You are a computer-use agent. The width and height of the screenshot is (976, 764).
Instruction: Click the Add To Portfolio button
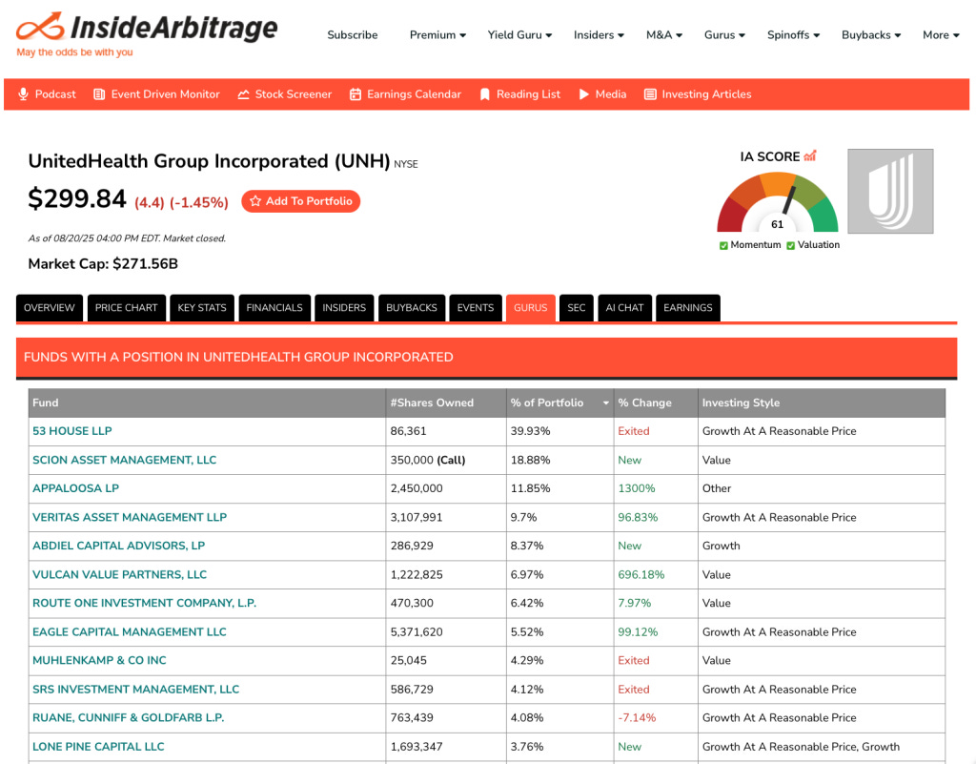(x=300, y=201)
